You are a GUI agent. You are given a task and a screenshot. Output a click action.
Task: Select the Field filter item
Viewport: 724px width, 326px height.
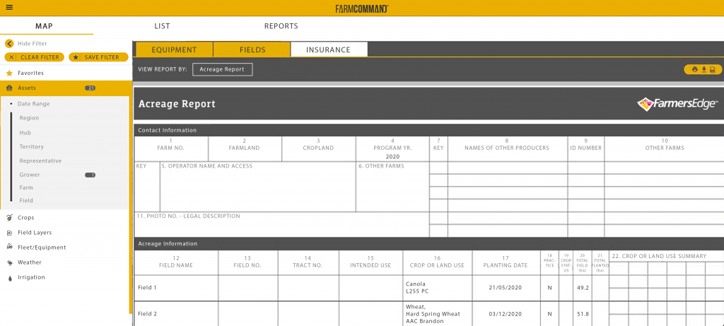pyautogui.click(x=26, y=201)
